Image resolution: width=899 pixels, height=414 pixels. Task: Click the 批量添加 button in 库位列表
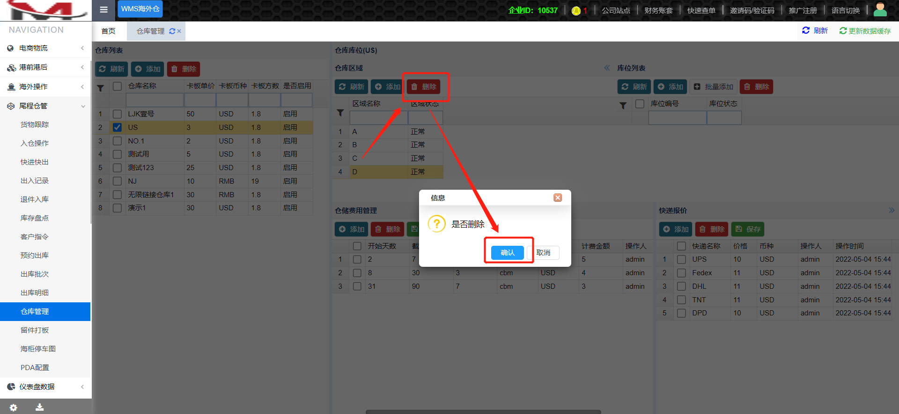713,87
